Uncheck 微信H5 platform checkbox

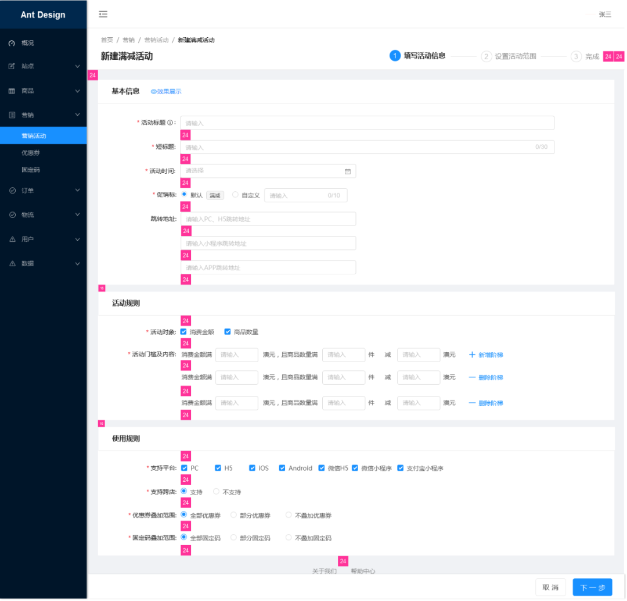(322, 468)
